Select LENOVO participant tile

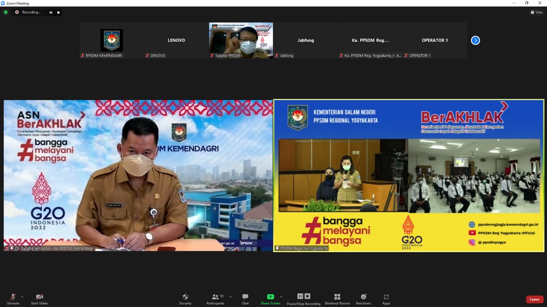[176, 41]
